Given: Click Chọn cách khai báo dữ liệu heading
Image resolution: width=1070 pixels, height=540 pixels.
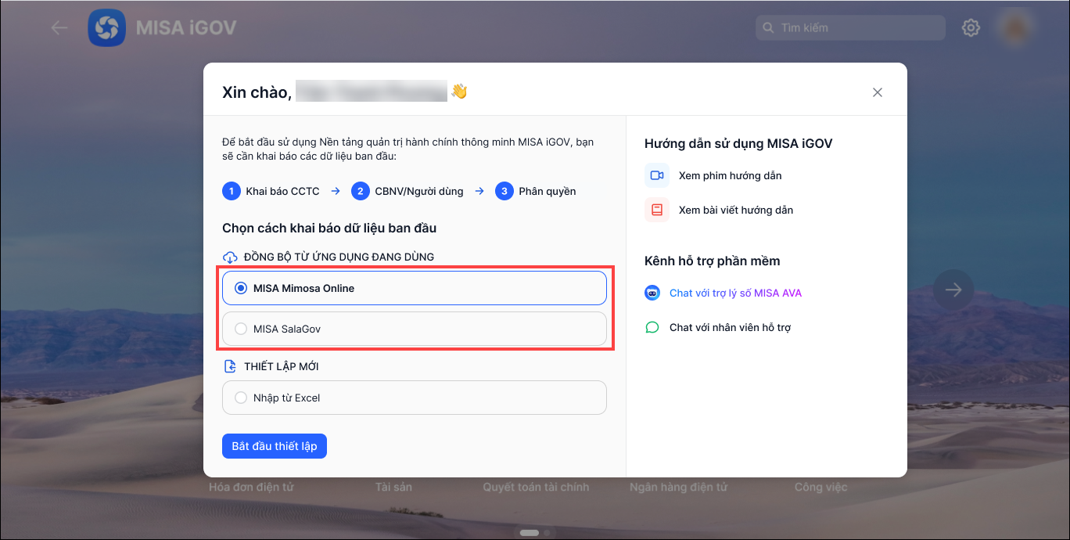Looking at the screenshot, I should (329, 228).
